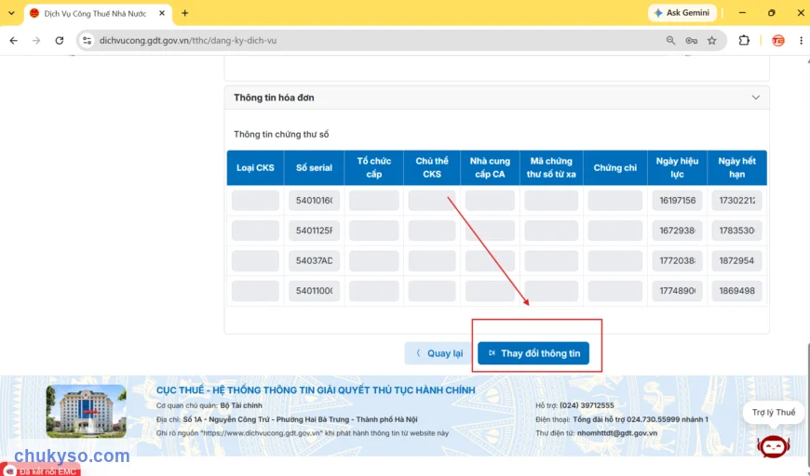Click the tax building thumbnail in footer
810x476 pixels.
coord(87,411)
